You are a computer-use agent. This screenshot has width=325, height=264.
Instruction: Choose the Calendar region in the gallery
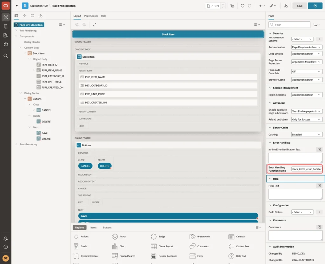click(237, 236)
